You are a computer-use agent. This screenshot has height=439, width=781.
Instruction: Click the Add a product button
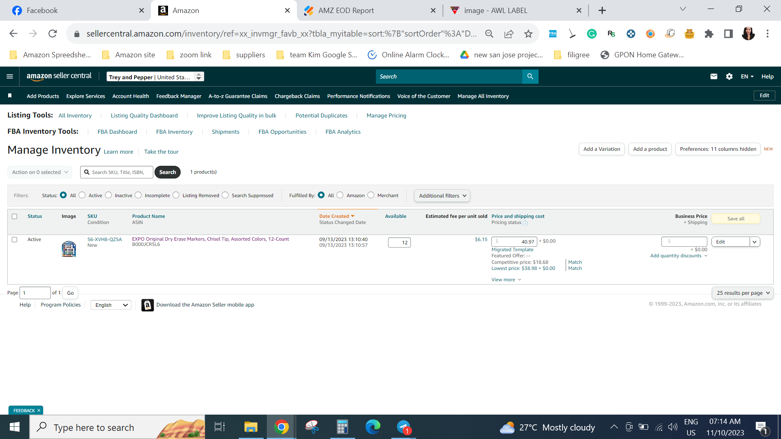click(650, 149)
